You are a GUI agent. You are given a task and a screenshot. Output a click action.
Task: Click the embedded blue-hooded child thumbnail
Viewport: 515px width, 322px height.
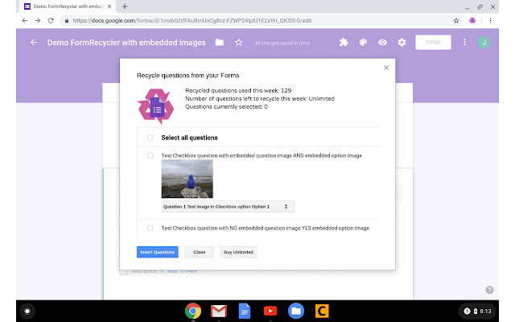pos(187,179)
